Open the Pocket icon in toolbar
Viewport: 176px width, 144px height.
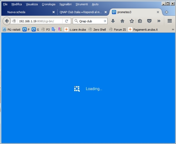(149, 21)
